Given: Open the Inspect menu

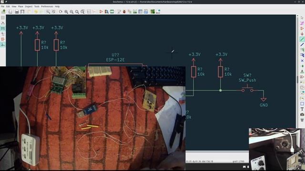Looking at the screenshot, I should pos(29,6).
